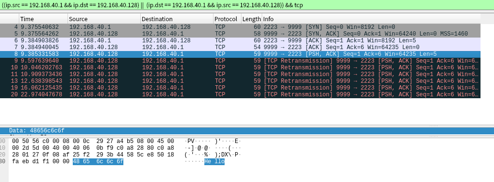Image resolution: width=494 pixels, height=182 pixels.
Task: Select highlighted packet 8 PSH, ACK row
Action: pos(240,54)
